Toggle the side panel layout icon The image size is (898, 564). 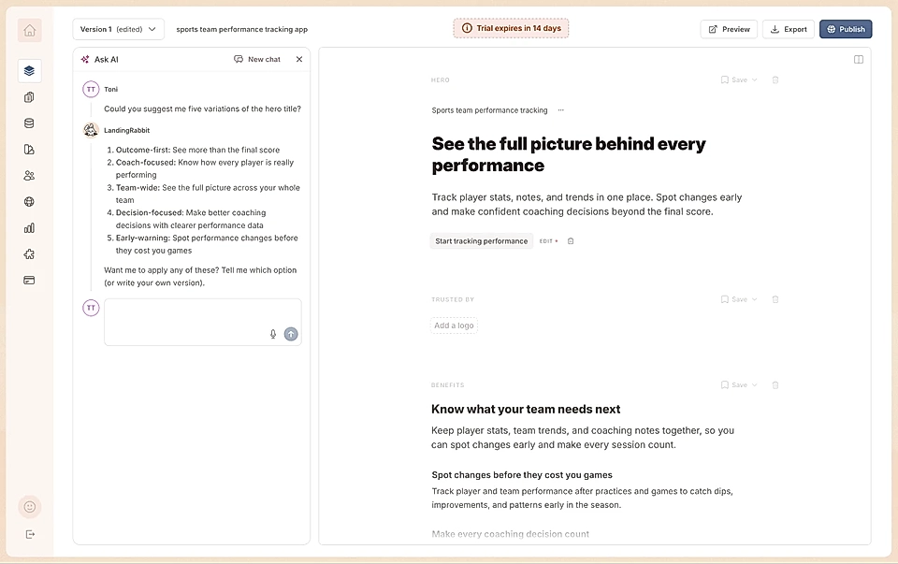click(x=859, y=60)
